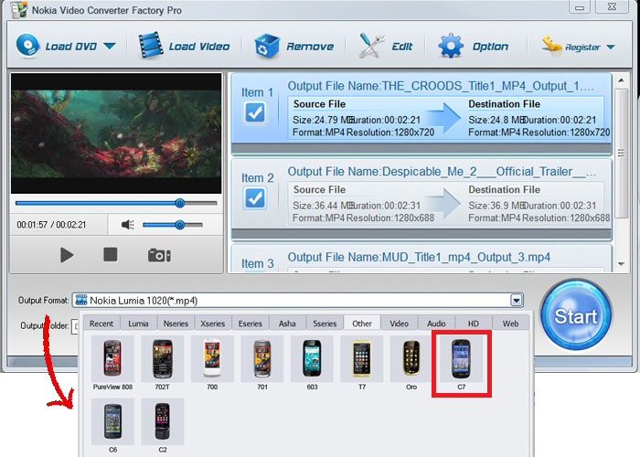Open the Option gear icon
This screenshot has height=457, width=640.
pyautogui.click(x=451, y=46)
